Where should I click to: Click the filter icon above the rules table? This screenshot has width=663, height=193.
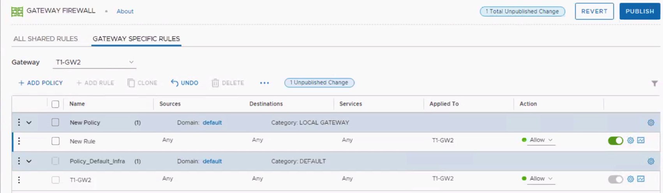coord(654,83)
